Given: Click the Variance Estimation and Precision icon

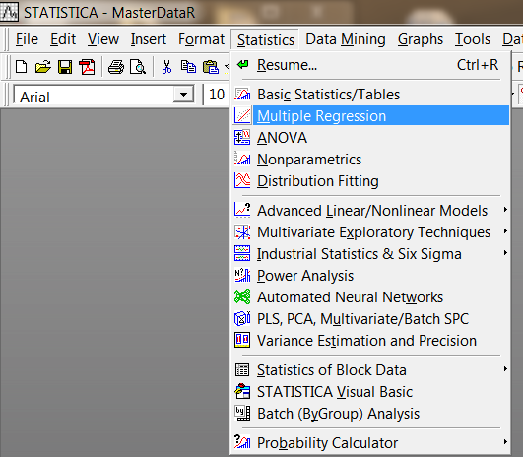Looking at the screenshot, I should (242, 340).
